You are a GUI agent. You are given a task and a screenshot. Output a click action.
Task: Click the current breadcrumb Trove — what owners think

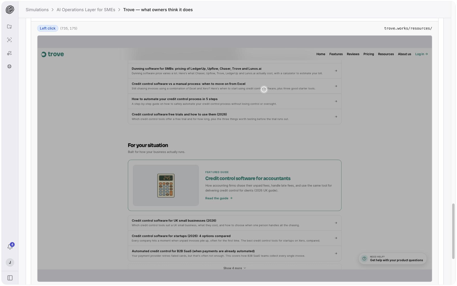coord(158,10)
